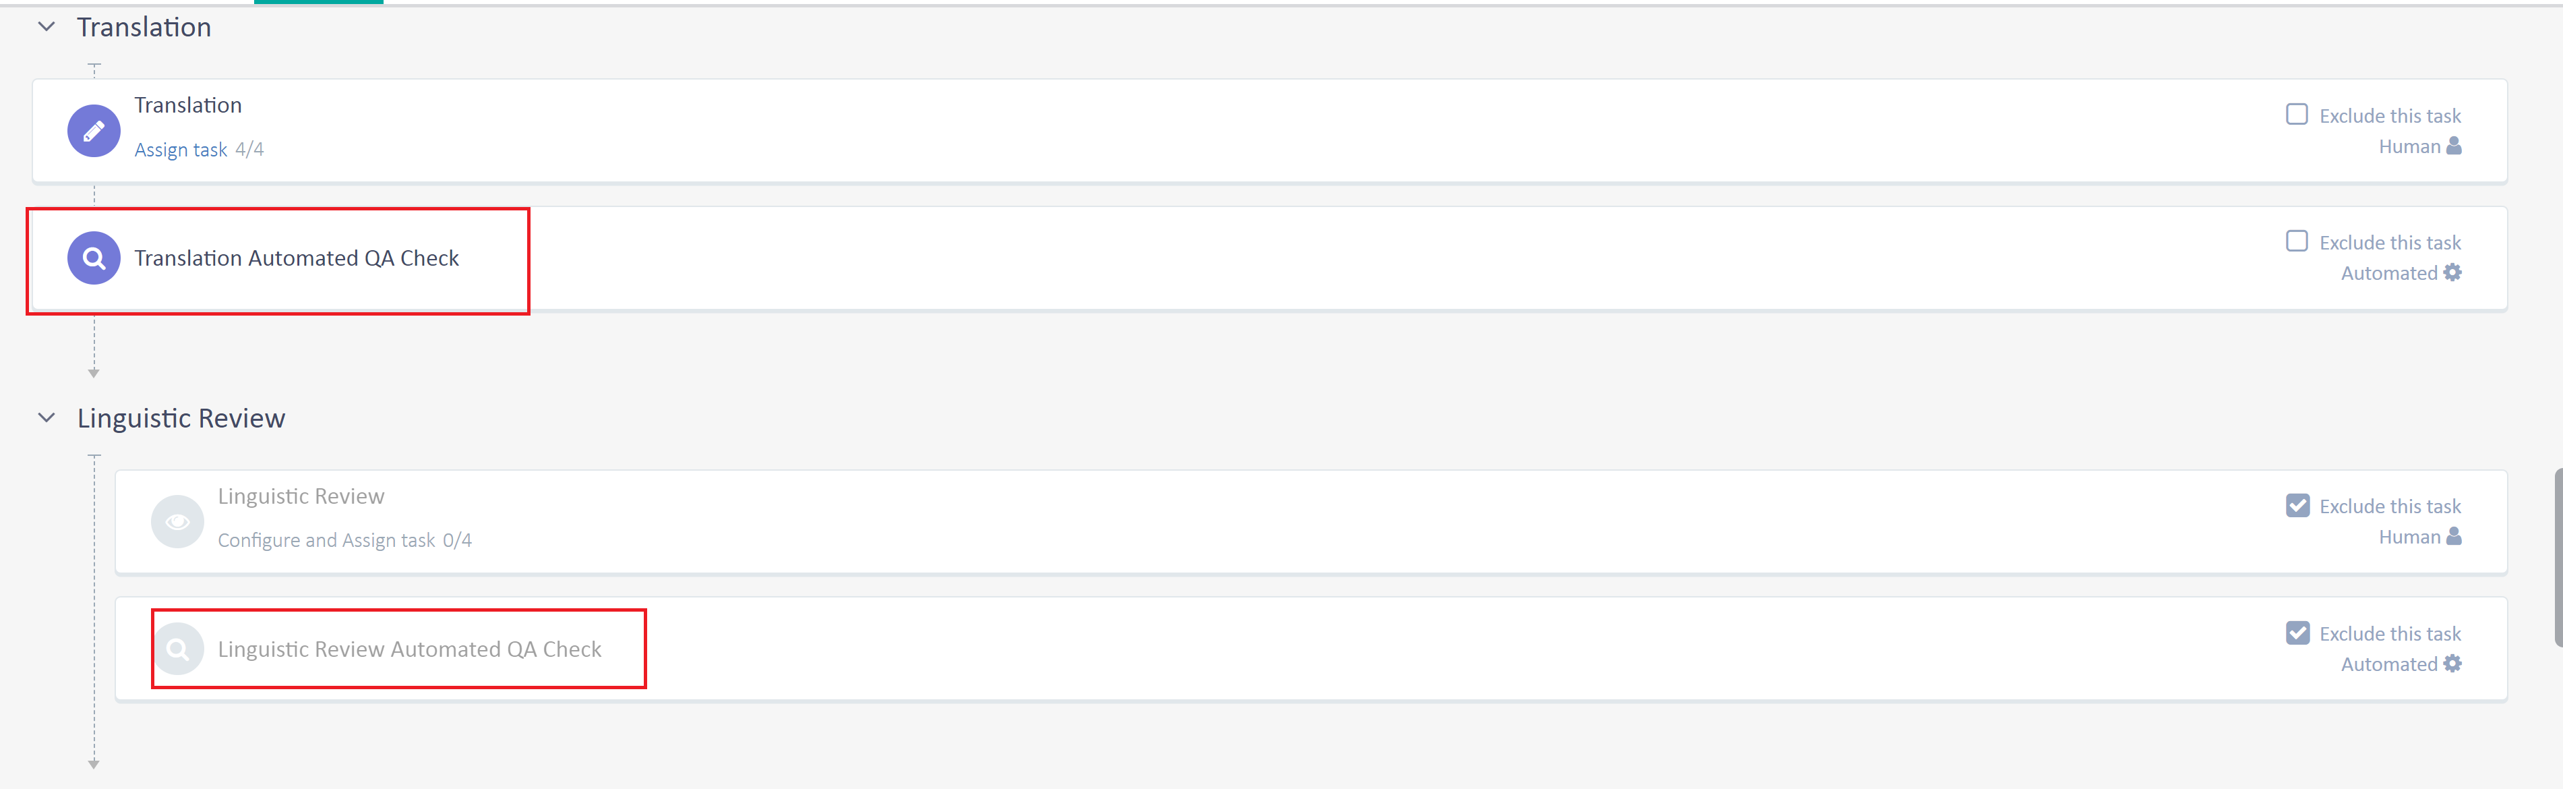Uncheck Exclude for Linguistic Review Automated QA Check
This screenshot has height=789, width=2563.
click(2297, 633)
